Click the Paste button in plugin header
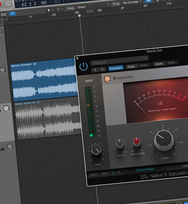Viewport: 188px width, 204px height. click(144, 65)
